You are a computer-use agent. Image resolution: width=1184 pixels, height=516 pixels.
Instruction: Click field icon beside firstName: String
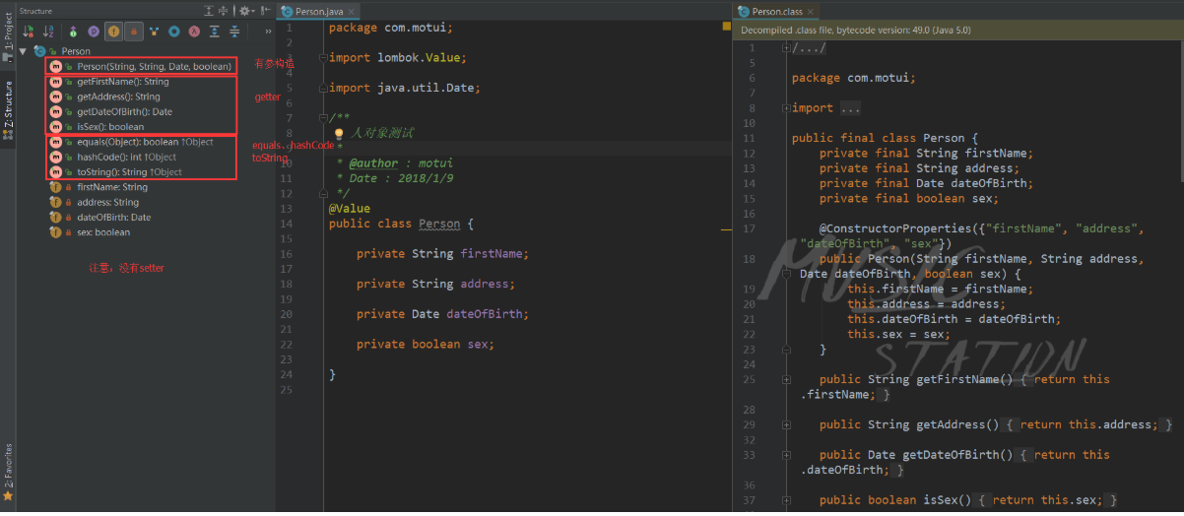pos(56,187)
